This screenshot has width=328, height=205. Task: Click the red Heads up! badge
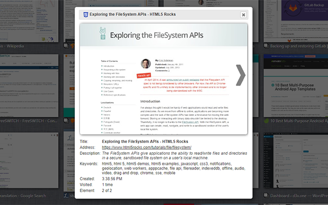tap(143, 75)
